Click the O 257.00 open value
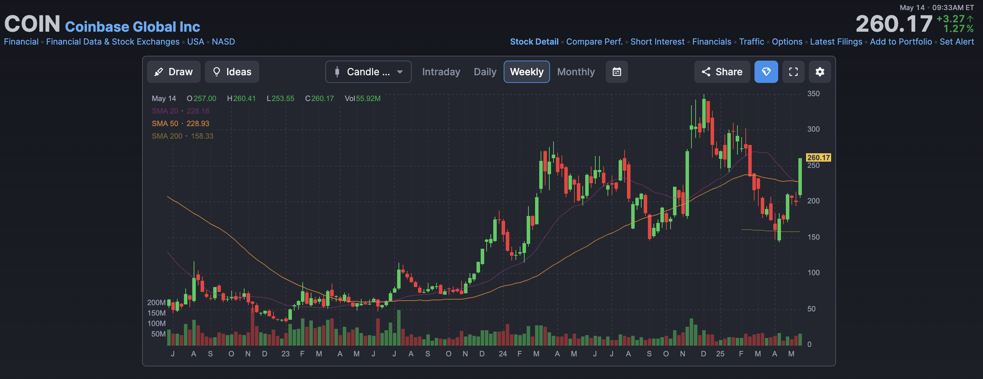983x379 pixels. coord(201,99)
